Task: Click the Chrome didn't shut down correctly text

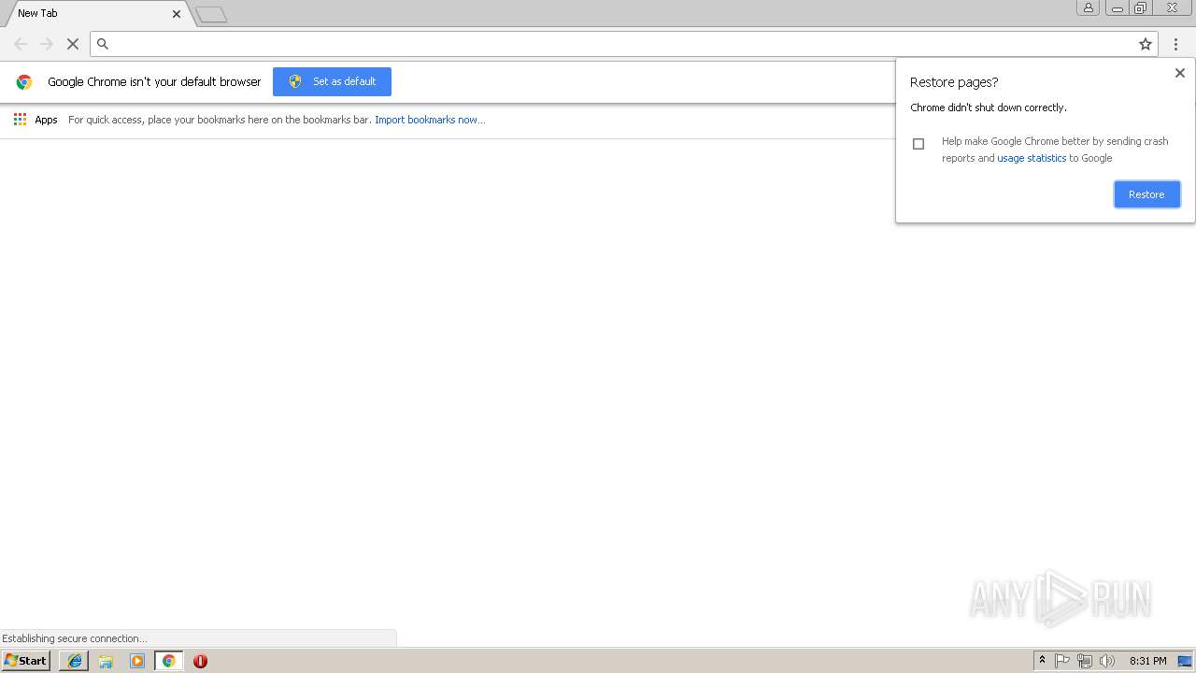Action: 989,107
